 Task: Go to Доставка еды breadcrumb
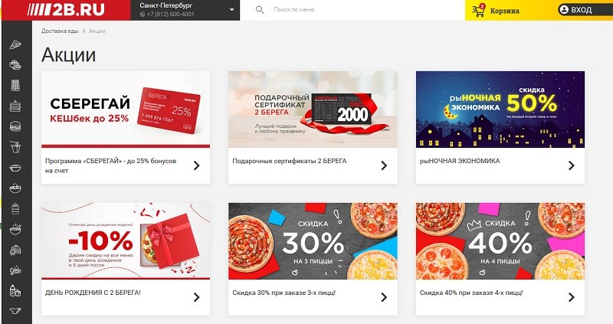point(60,31)
